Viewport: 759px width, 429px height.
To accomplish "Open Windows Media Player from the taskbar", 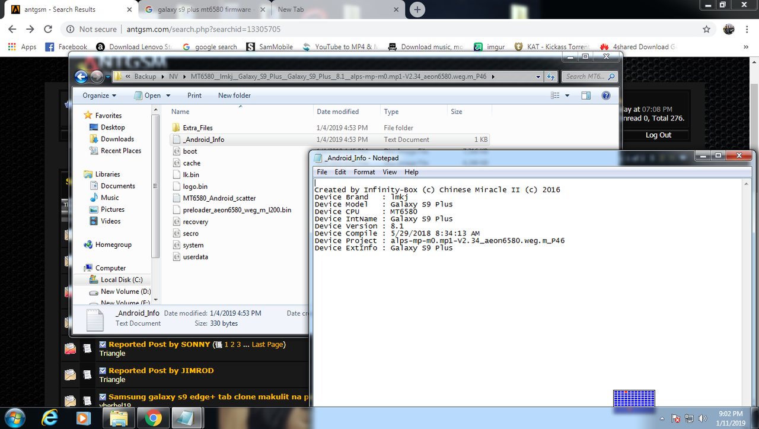I will tap(83, 418).
